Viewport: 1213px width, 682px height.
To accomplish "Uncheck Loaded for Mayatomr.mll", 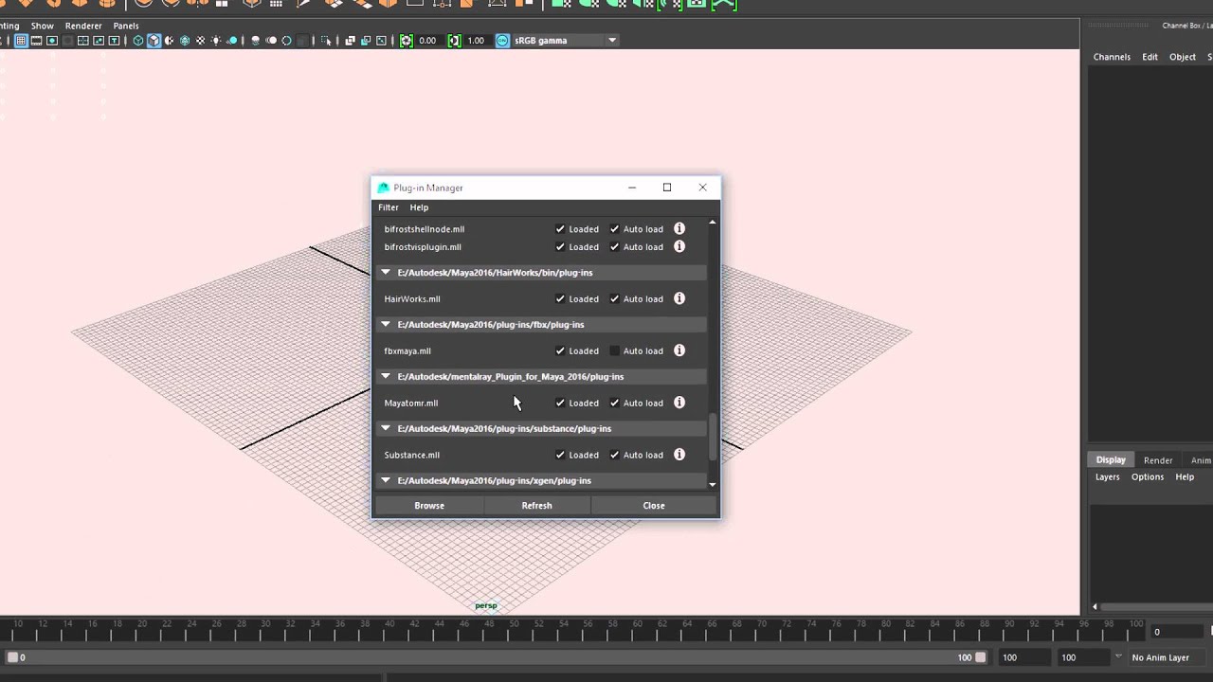I will pyautogui.click(x=560, y=403).
